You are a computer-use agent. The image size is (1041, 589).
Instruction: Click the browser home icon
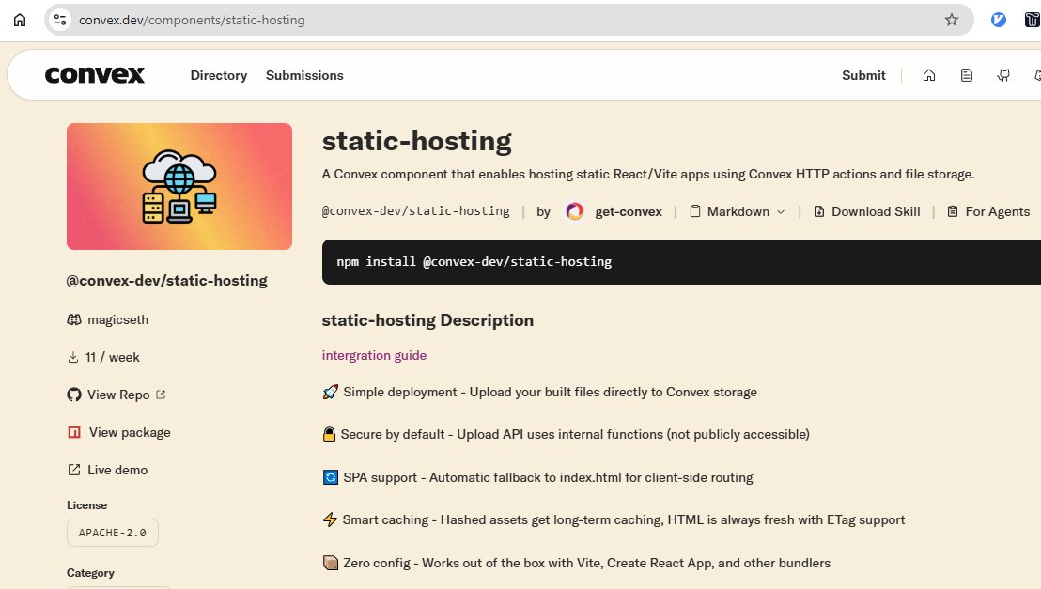[20, 20]
